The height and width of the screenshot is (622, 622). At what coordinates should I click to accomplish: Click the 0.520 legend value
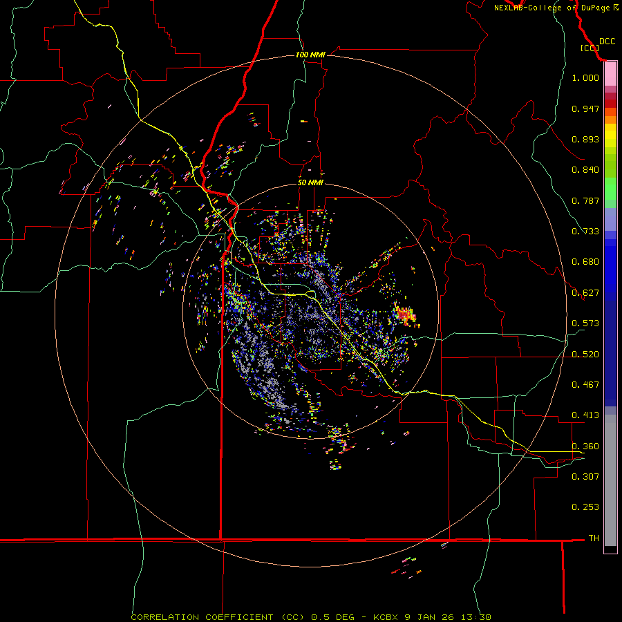click(585, 355)
